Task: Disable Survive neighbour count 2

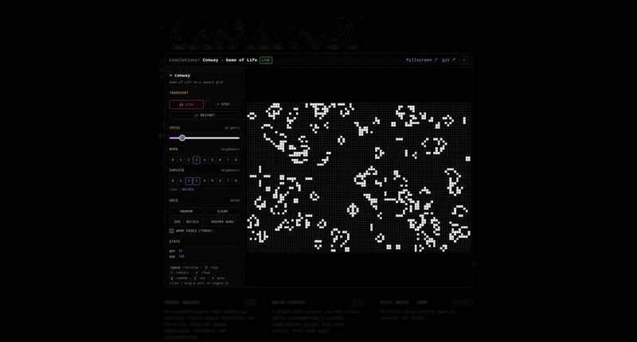Action: coord(189,181)
